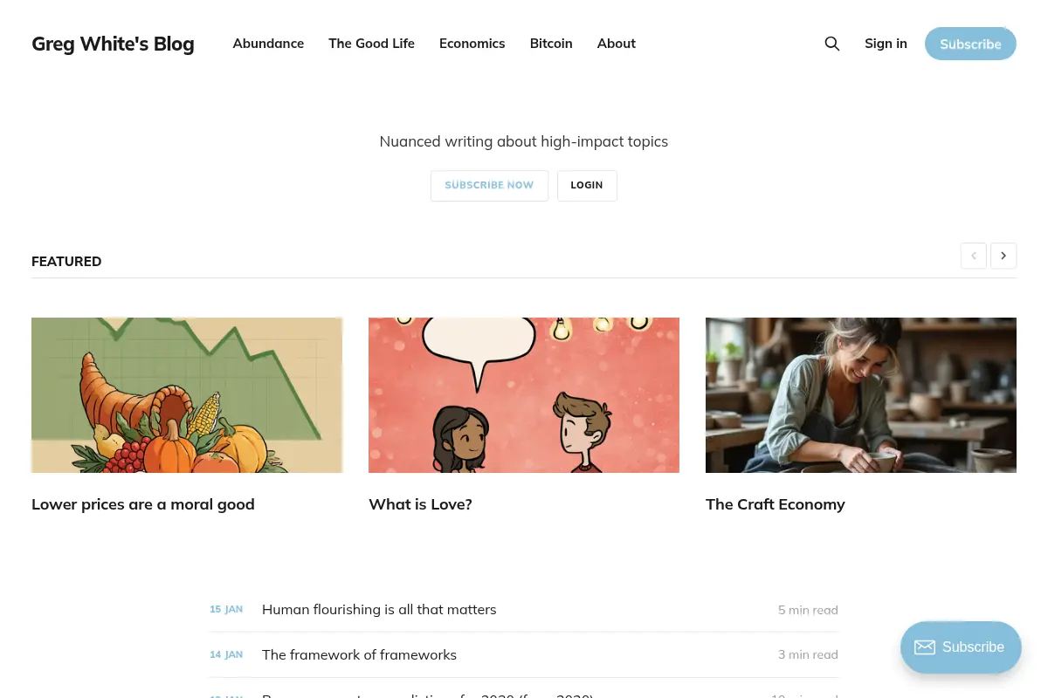Show next featured posts with right chevron

(1003, 256)
